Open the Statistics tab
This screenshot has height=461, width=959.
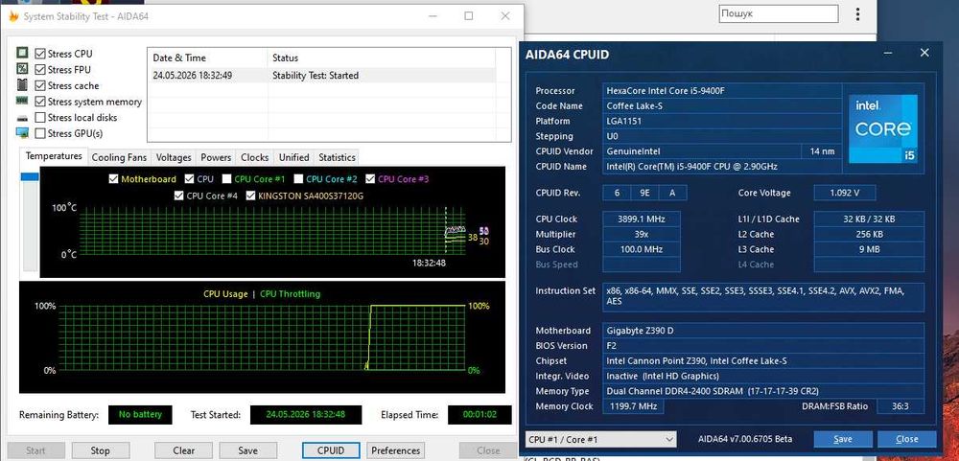[337, 158]
